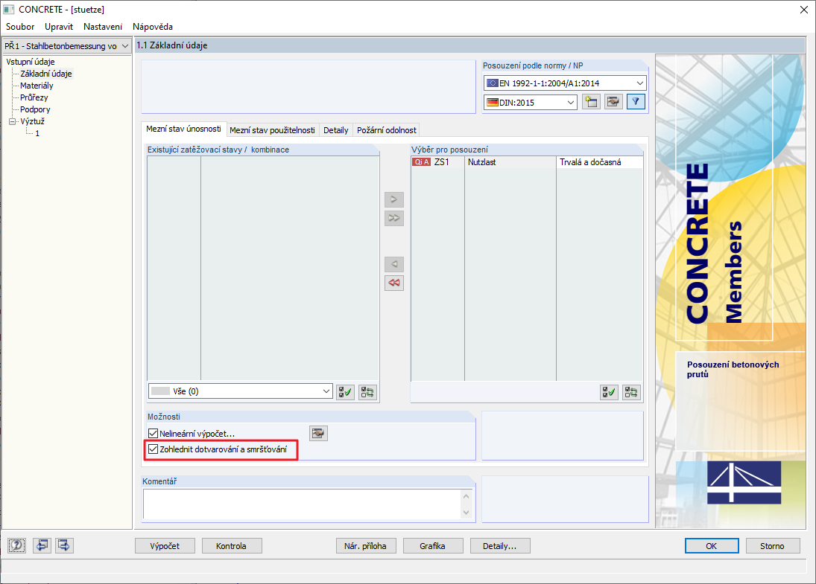Select Průřezy in the tree
816x584 pixels.
34,97
